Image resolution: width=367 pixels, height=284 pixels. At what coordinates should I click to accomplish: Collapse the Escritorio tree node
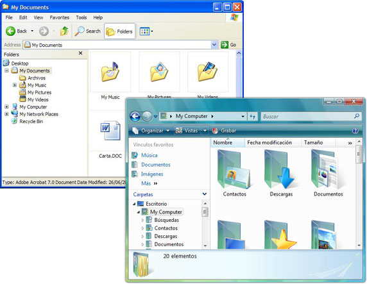[134, 204]
